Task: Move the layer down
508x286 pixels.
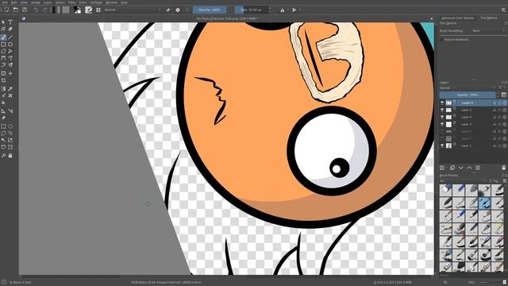Action: [460, 168]
